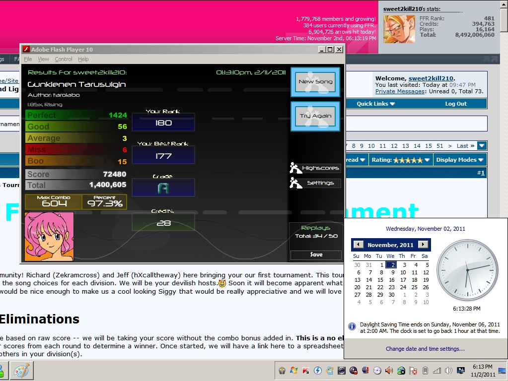Go to thread page 10
This screenshot has height=381, width=508.
coord(371,146)
